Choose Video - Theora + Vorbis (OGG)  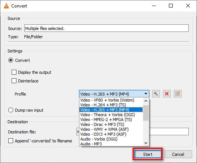(111, 115)
